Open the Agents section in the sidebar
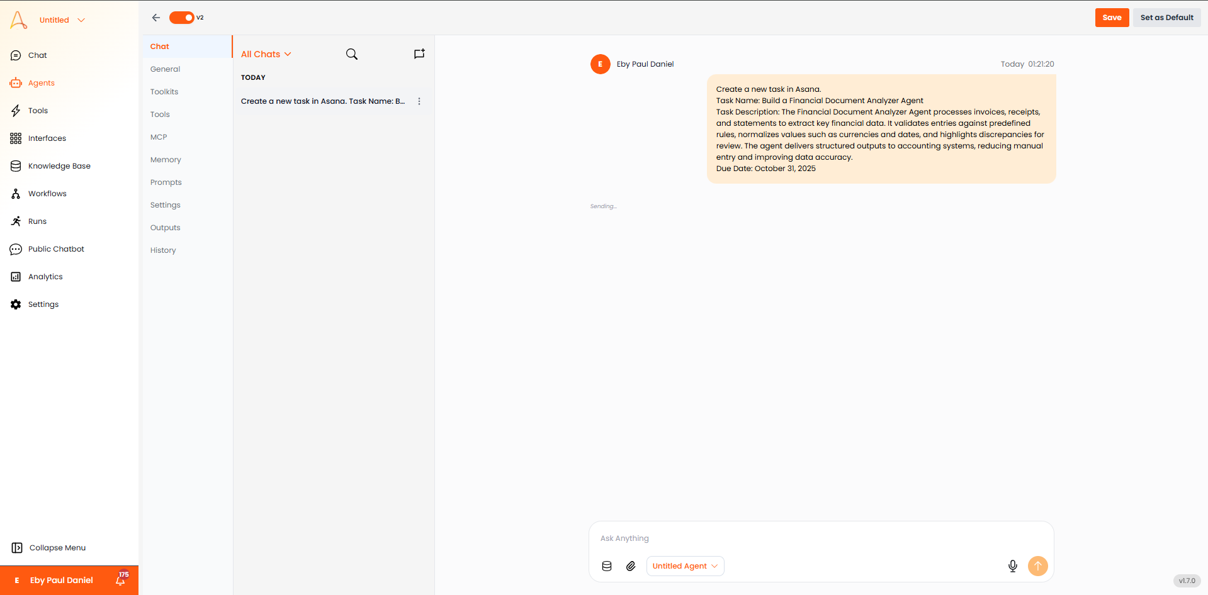This screenshot has width=1208, height=595. click(41, 82)
